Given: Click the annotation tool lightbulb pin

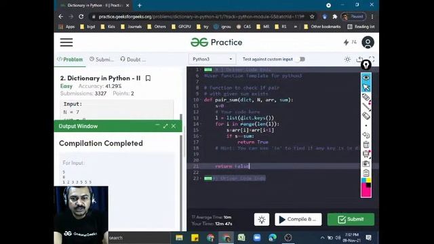Looking at the screenshot, I should pyautogui.click(x=366, y=65).
